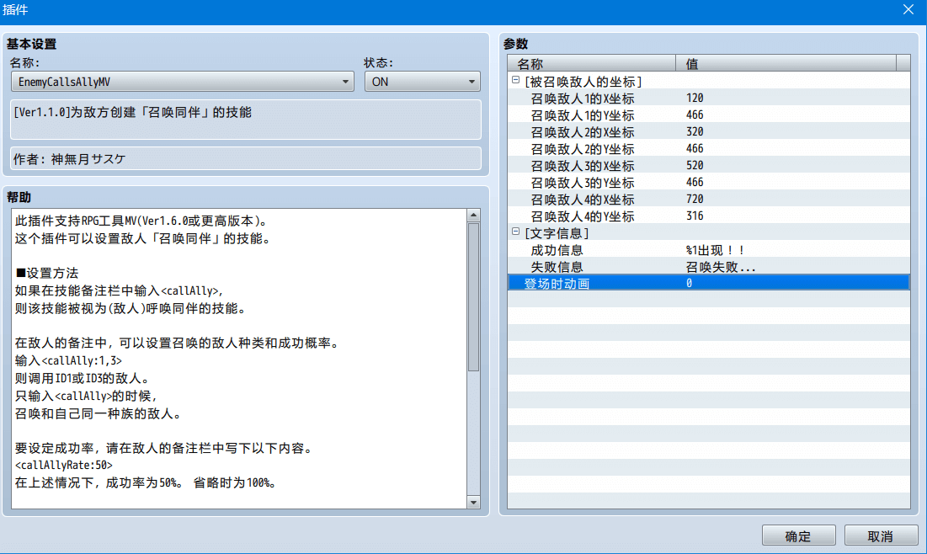The width and height of the screenshot is (927, 554).
Task: Click the ■设置方法 heading in help
Action: [46, 273]
